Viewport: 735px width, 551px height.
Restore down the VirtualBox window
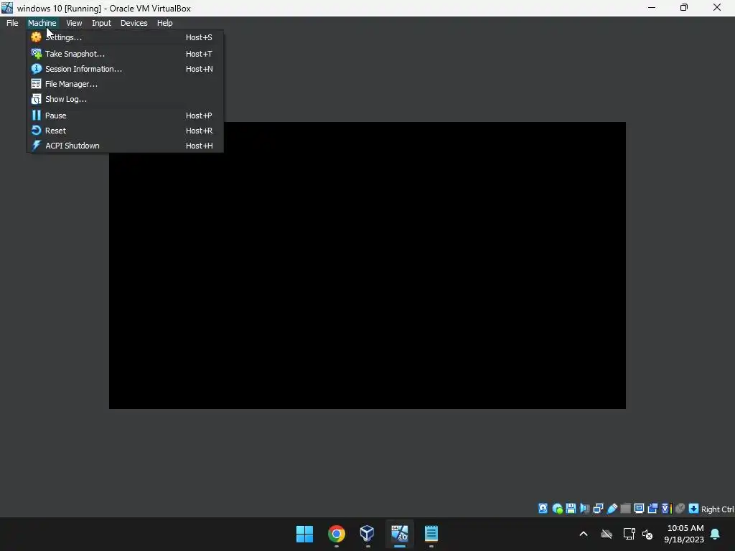coord(684,7)
